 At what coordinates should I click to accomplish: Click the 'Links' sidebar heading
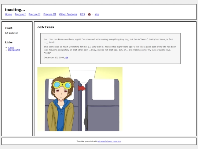(x=9, y=42)
